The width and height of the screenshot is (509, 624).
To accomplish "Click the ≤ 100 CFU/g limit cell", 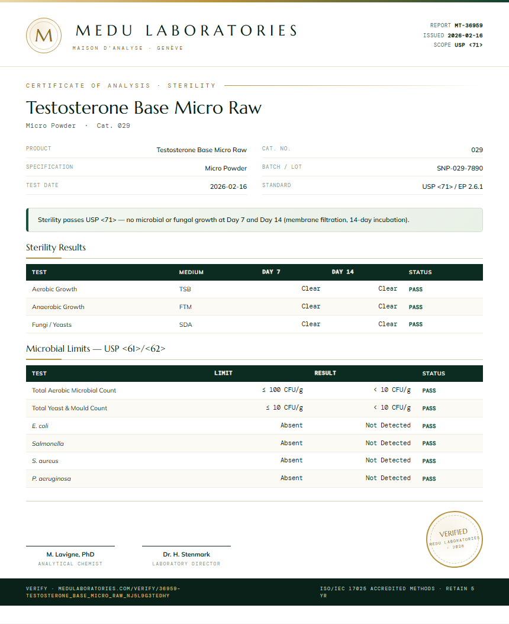I will [282, 390].
